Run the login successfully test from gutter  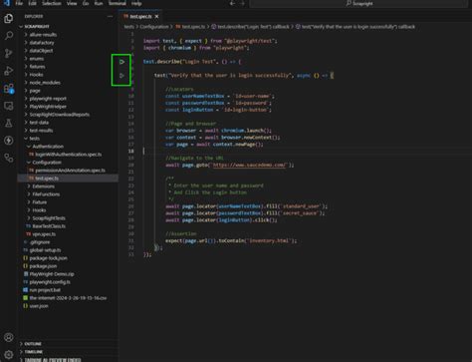(121, 76)
